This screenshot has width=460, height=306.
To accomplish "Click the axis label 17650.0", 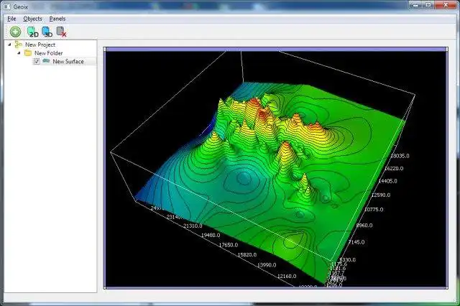I will [229, 245].
